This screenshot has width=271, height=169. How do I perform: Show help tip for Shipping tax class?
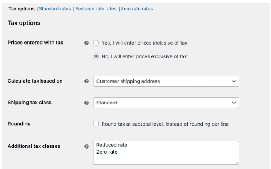[x=86, y=103]
